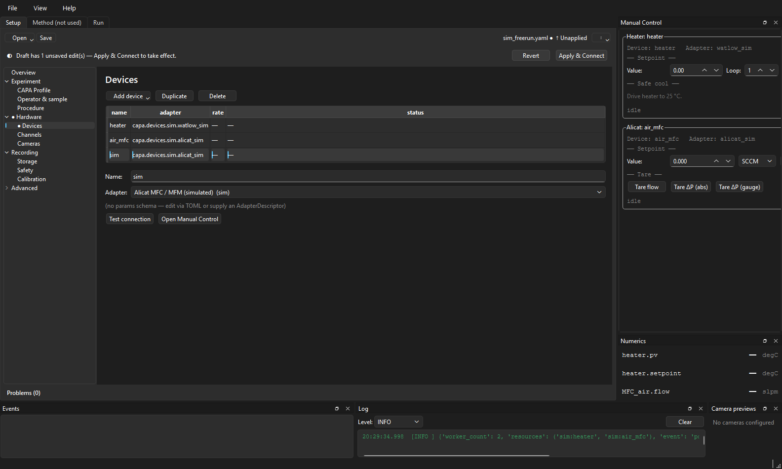This screenshot has height=469, width=782.
Task: Expand the Advanced tree node
Action: pos(7,188)
